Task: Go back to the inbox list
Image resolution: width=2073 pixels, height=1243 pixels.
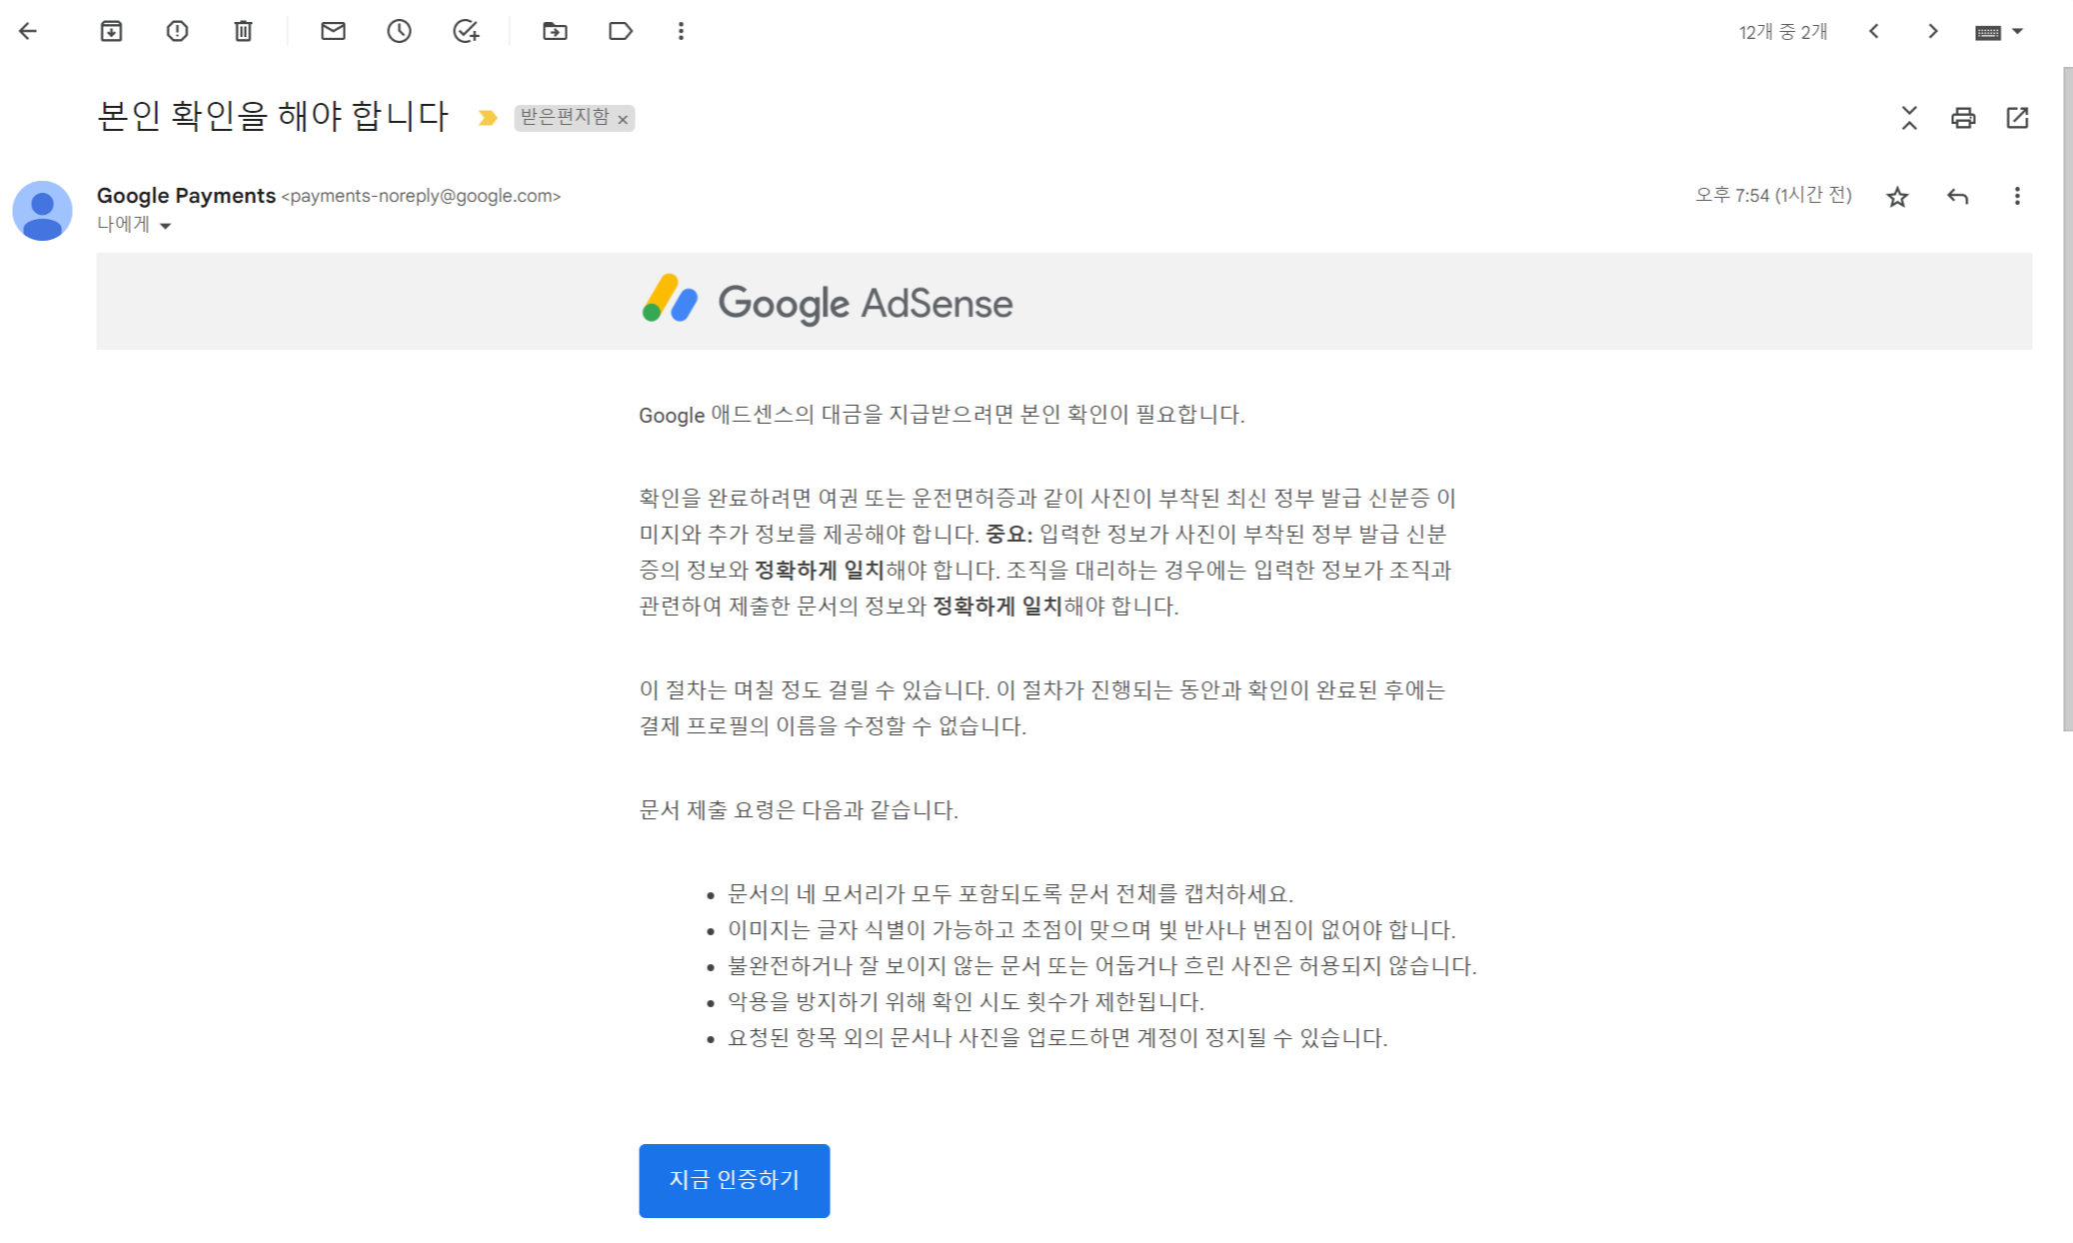Action: tap(28, 31)
